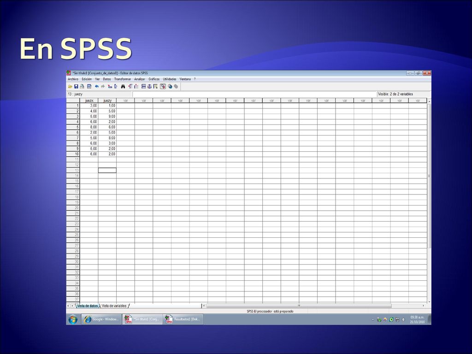Open the Ventana menu
Image resolution: width=472 pixels, height=354 pixels.
point(185,79)
